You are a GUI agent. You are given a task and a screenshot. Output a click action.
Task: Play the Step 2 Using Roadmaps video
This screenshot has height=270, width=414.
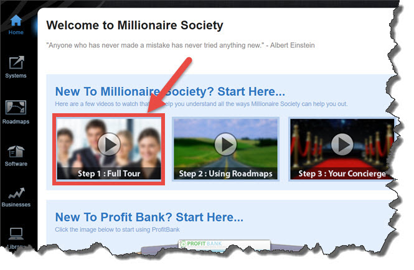[225, 144]
